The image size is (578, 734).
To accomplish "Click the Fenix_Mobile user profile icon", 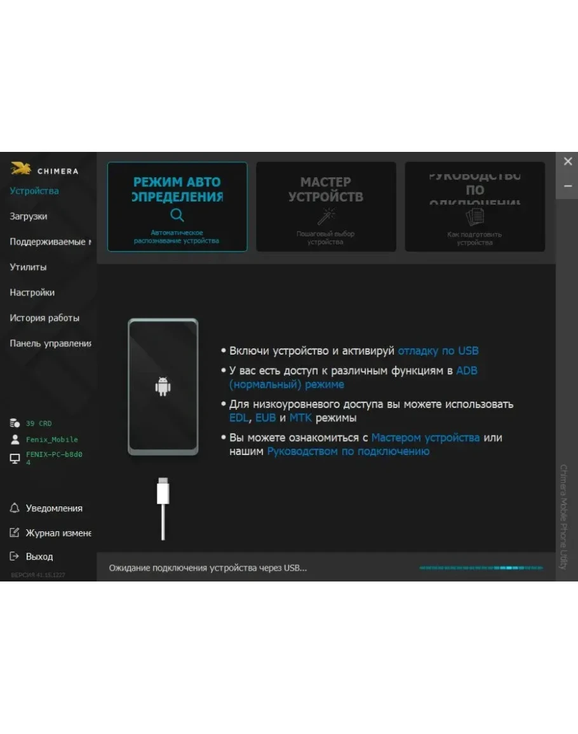I will pos(15,439).
